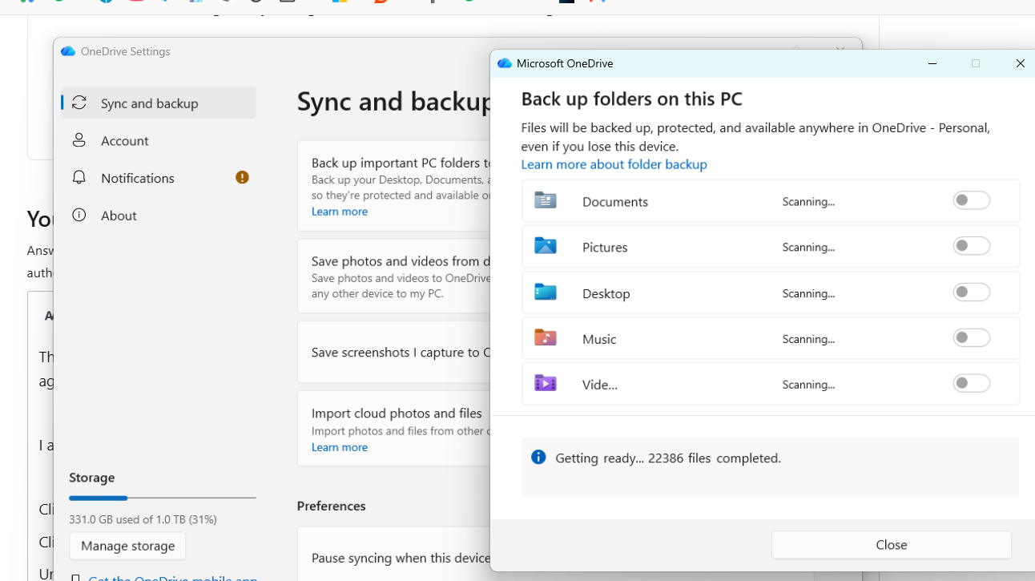Click the Documents folder icon

(546, 200)
